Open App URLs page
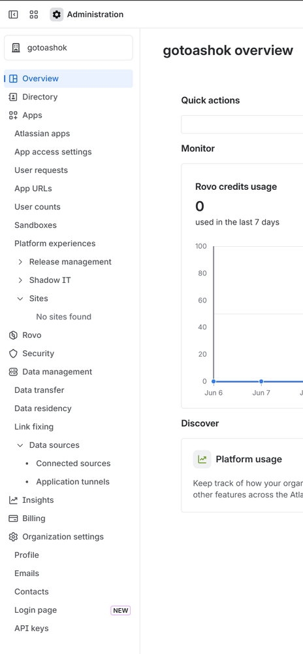 pos(33,189)
